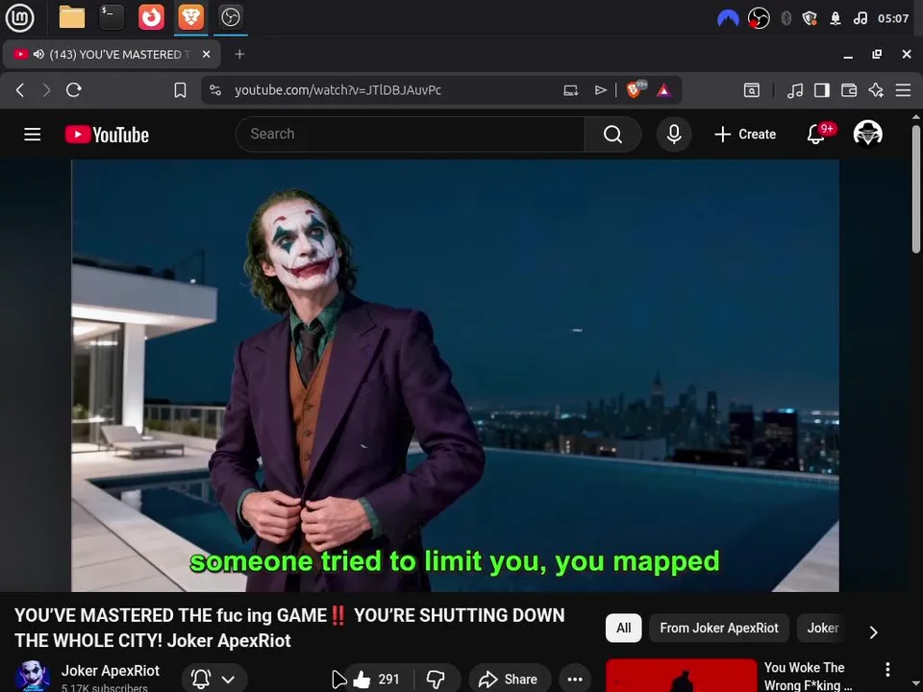
Task: Select the All filter chip
Action: pyautogui.click(x=623, y=628)
